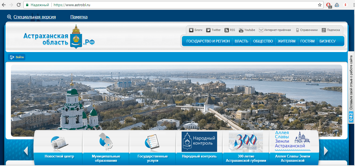355x166 pixels.
Task: Open the ЖИТЕЛЯМ menu item
Action: (286, 41)
